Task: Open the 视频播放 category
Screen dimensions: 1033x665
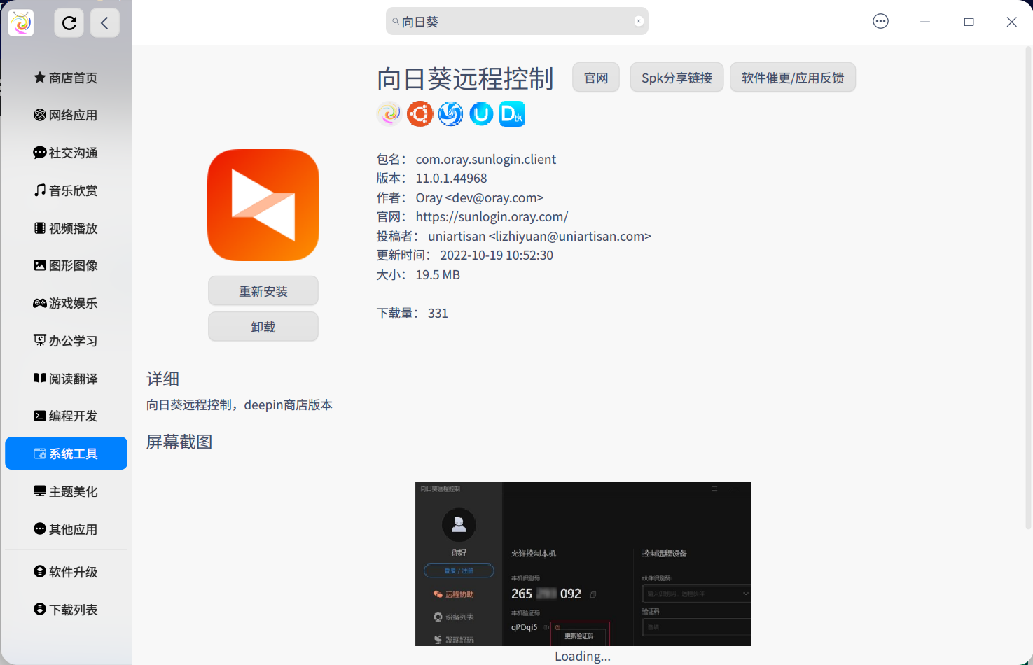Action: pos(67,227)
